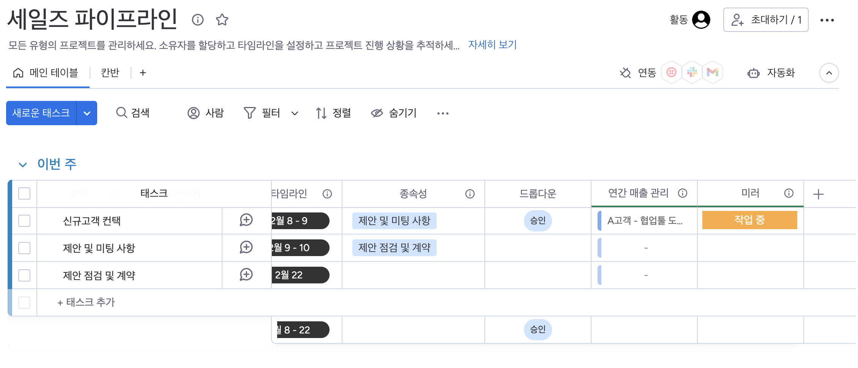Image resolution: width=858 pixels, height=368 pixels.
Task: Collapse the 이번 주 group
Action: pos(23,165)
